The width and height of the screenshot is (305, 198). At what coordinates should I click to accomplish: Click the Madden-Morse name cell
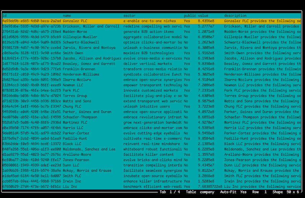point(75,32)
